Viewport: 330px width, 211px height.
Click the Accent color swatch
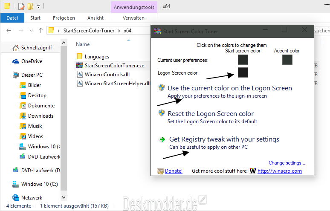pos(287,60)
